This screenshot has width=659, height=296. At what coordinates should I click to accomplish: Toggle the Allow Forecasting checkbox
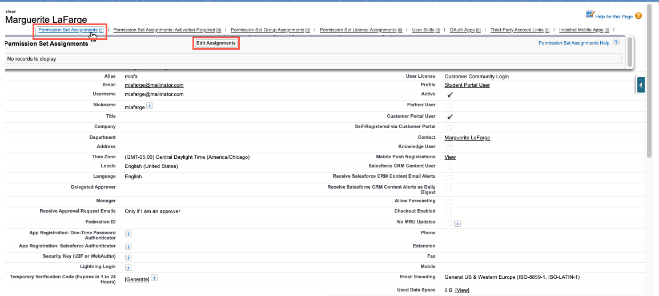449,202
